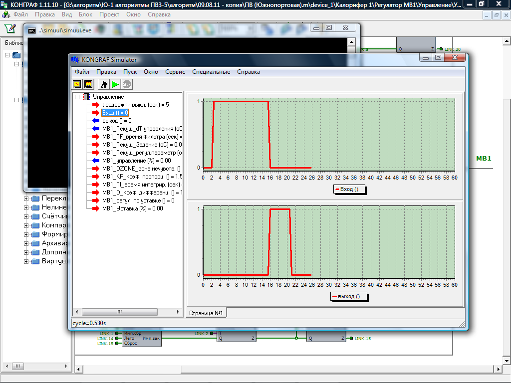Click red arrow icon of MB1_Уставка (%) row
Image resolution: width=511 pixels, height=383 pixels.
click(x=96, y=208)
